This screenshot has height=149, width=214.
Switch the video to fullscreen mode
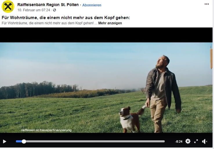[196, 141]
